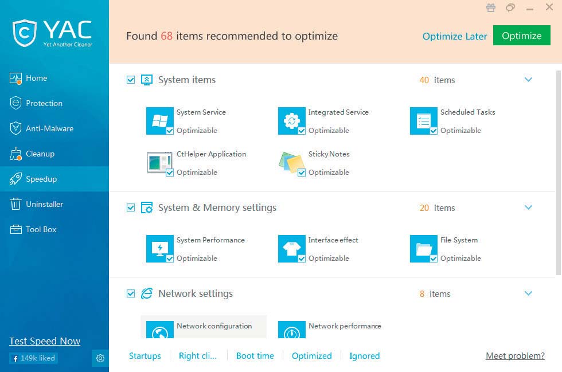Open the Anti-Malware section
Screen dimensions: 562x372
pyautogui.click(x=54, y=128)
